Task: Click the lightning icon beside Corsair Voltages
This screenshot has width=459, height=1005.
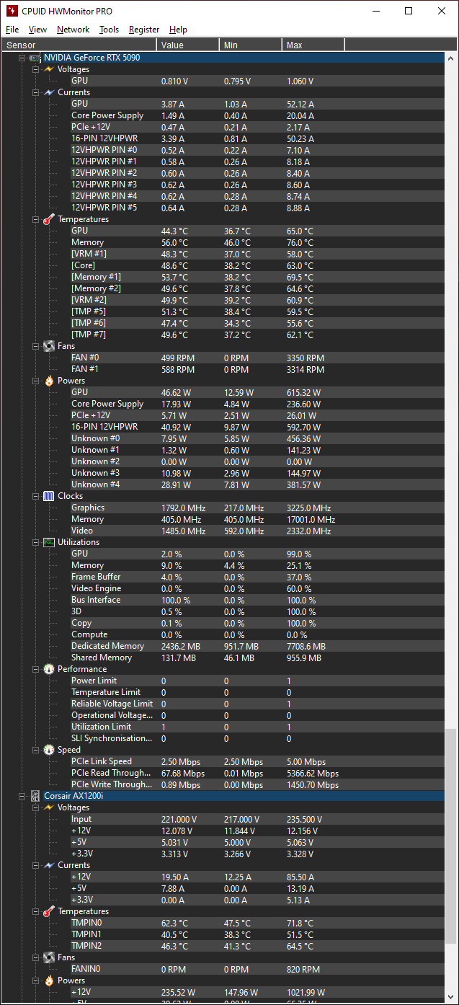Action: pos(49,807)
